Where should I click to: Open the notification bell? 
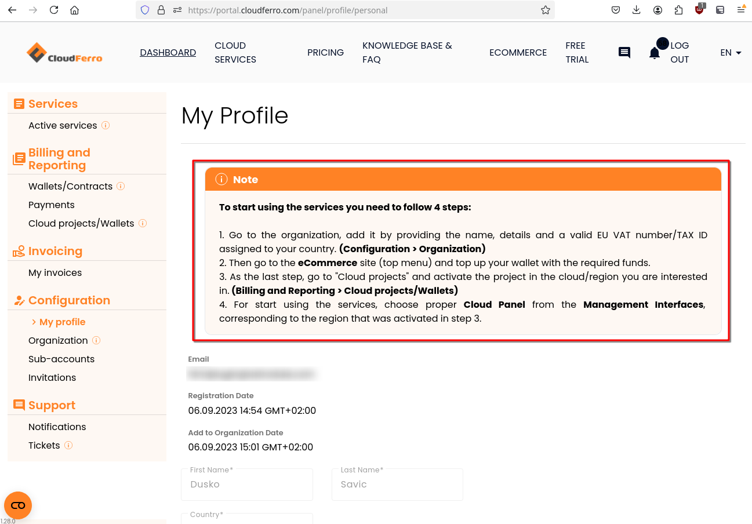click(654, 52)
